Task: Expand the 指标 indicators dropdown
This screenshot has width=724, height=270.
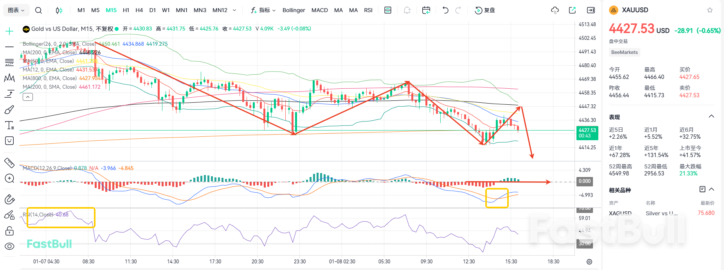Action: pos(263,10)
